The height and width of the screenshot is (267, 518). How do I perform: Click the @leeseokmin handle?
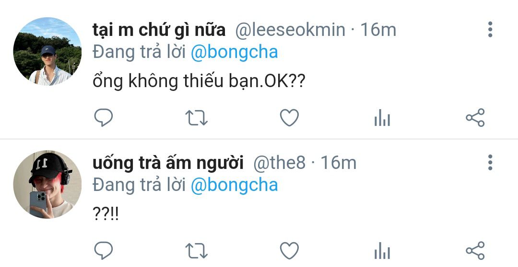tap(290, 30)
